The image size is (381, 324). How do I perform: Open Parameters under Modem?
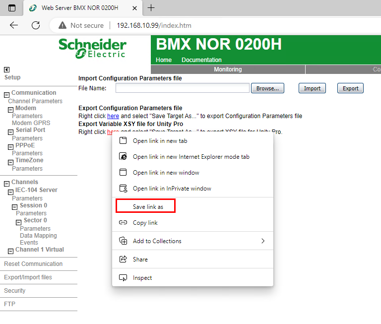point(27,116)
